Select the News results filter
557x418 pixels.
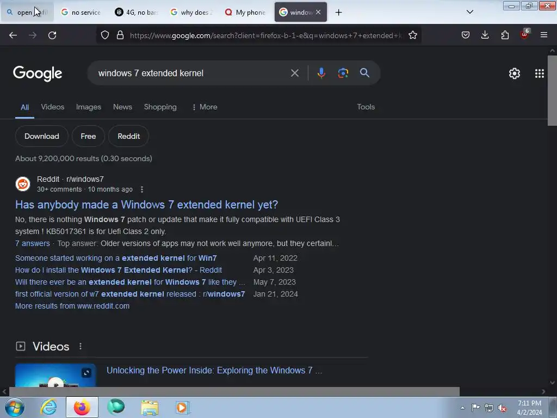122,107
